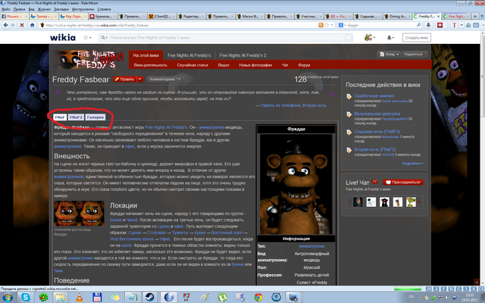Expand the arrow next to Править button
485x303 pixels.
(139, 79)
